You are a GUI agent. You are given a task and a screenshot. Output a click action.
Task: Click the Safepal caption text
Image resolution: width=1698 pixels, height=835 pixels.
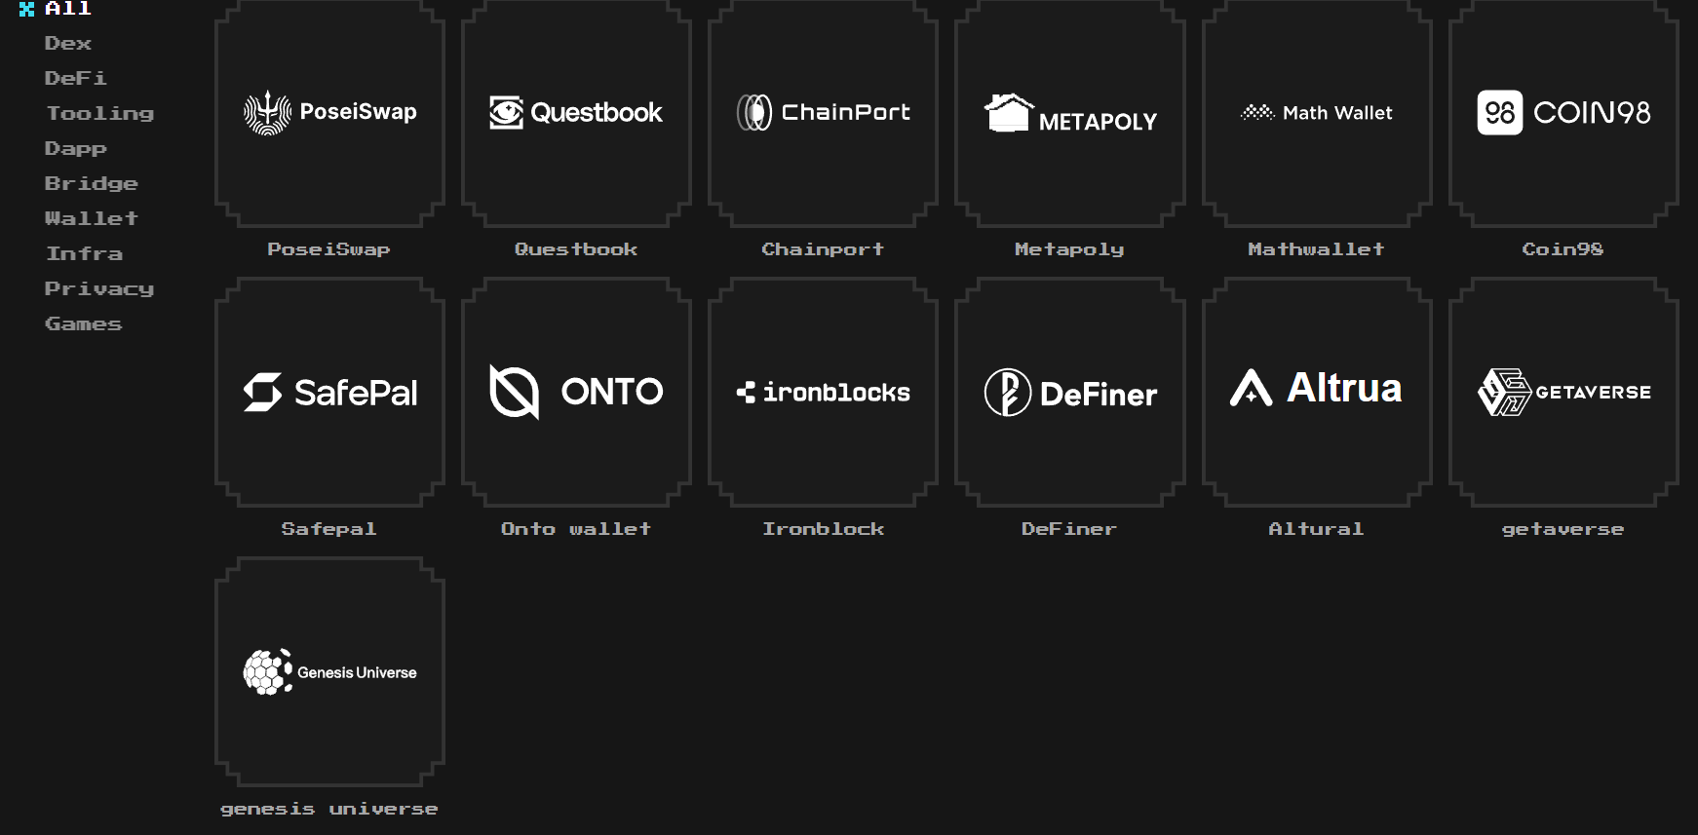tap(328, 529)
